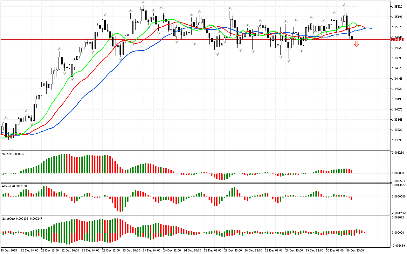Click the 26 Dec 13:00 time axis label
Image resolution: width=407 pixels, height=254 pixels.
(233, 250)
